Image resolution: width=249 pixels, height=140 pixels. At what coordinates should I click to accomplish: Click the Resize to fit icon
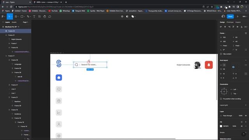tap(246, 33)
